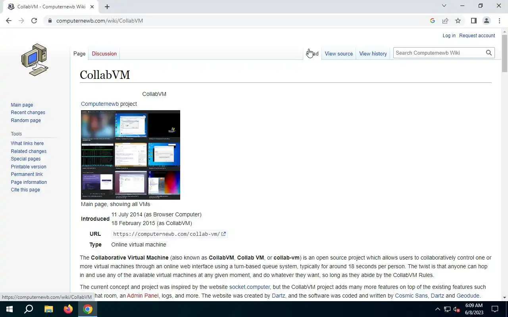Click the Computernewb project link
Image resolution: width=508 pixels, height=317 pixels.
tap(100, 104)
